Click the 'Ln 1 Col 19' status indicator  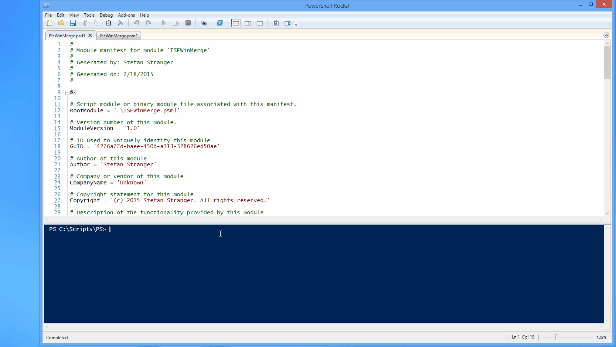pyautogui.click(x=523, y=337)
